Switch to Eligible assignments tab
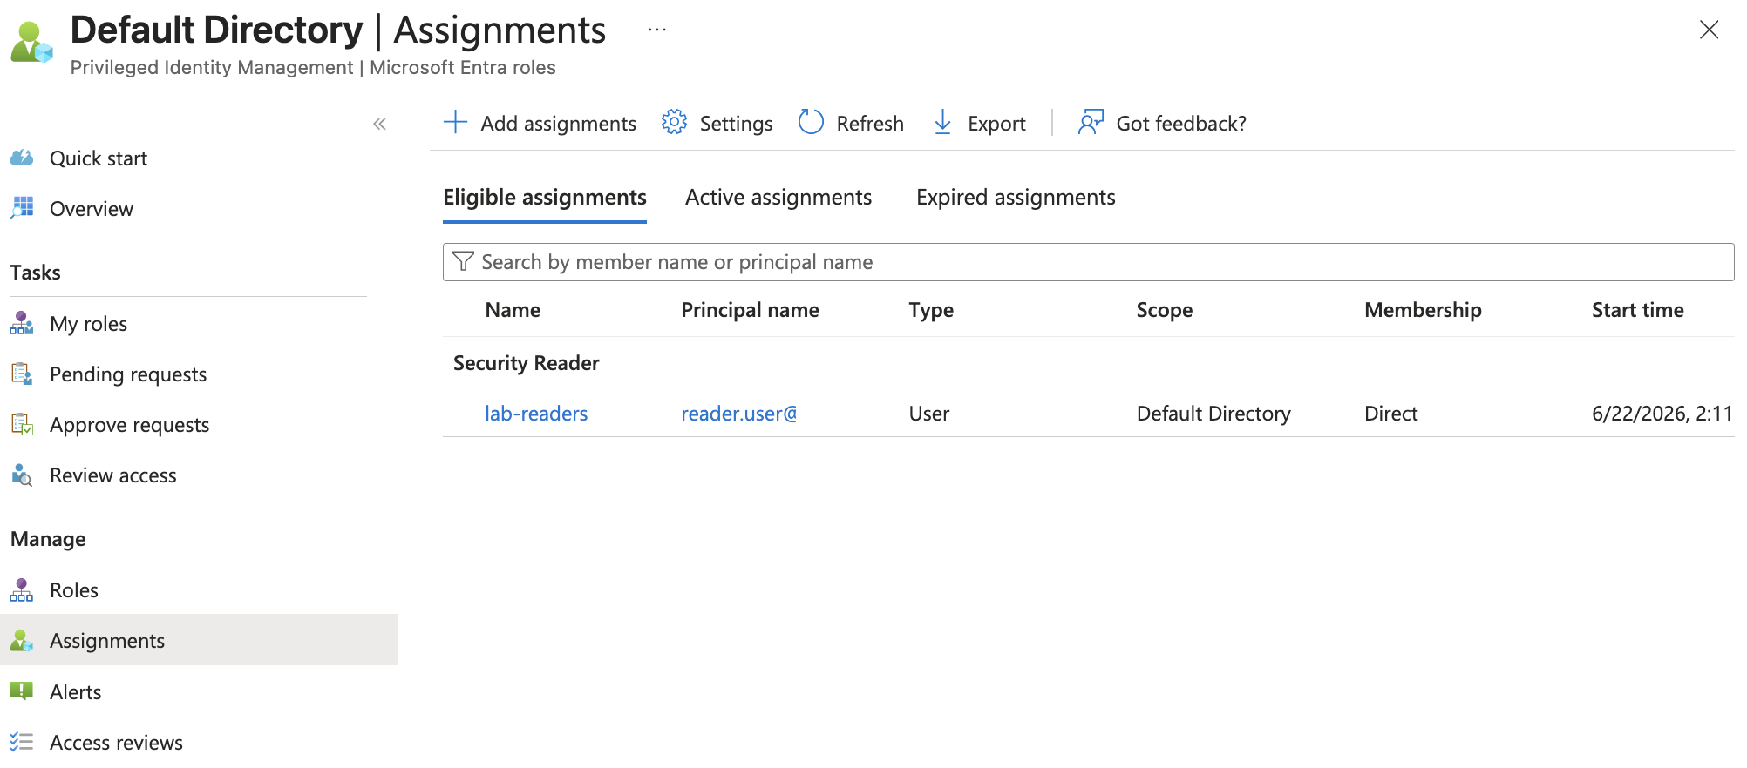The image size is (1747, 768). (545, 198)
